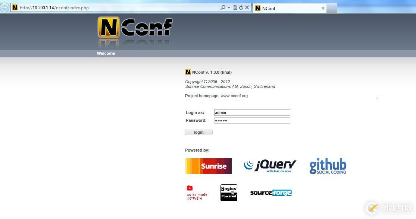This screenshot has width=416, height=219.
Task: Click the swiss made software logo
Action: pos(197,193)
